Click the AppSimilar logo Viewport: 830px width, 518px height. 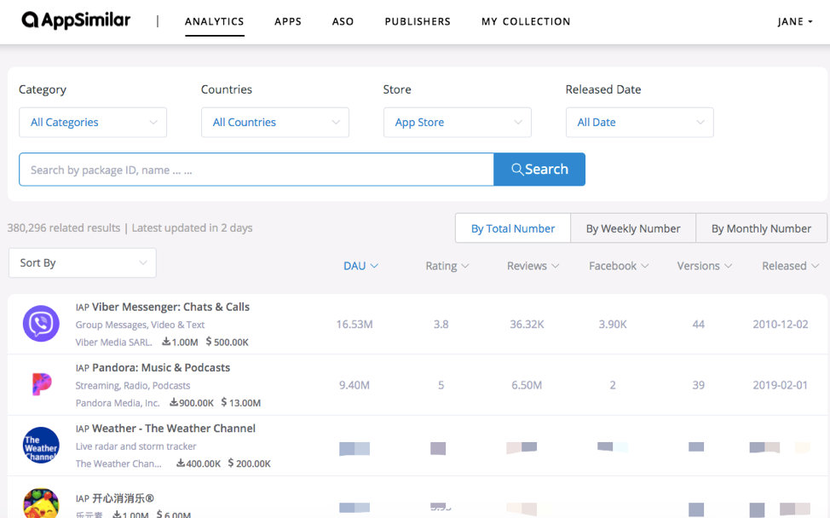pos(76,20)
